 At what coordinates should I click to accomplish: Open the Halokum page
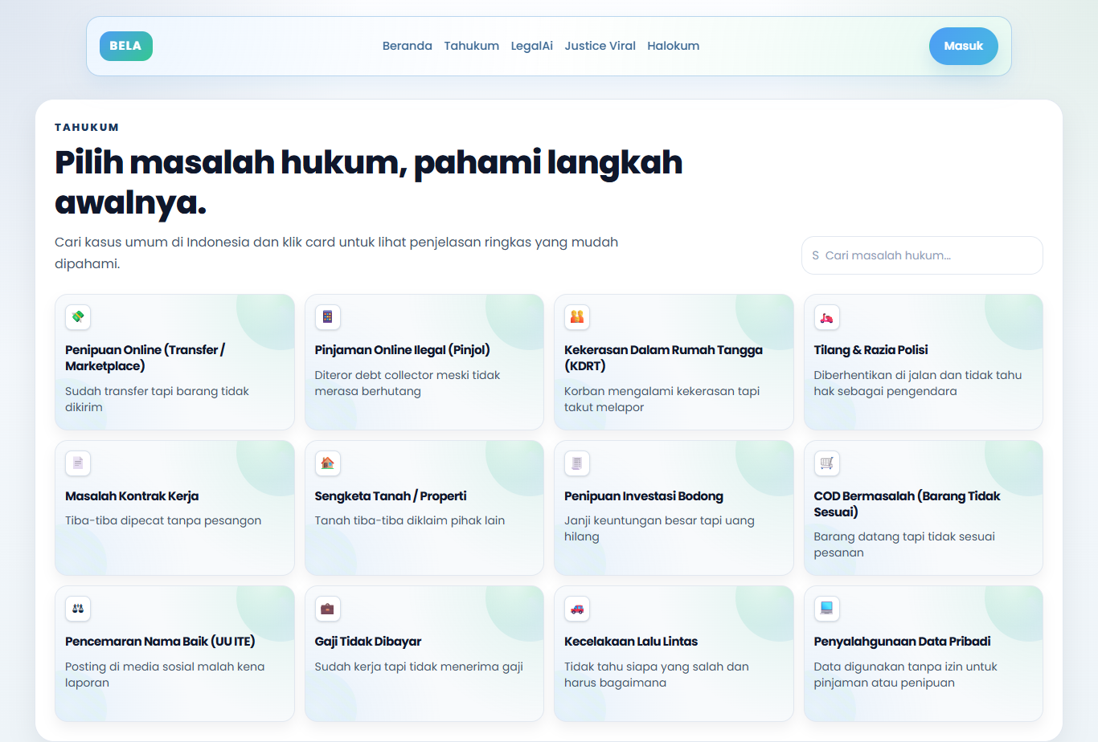click(x=674, y=46)
